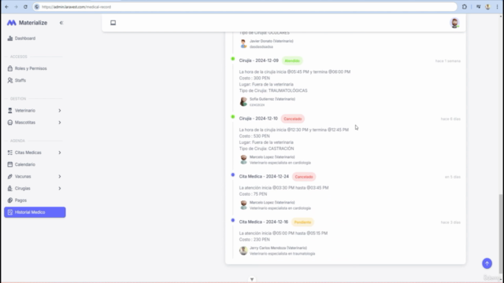Click the Cirugias icon in sidebar
Image resolution: width=504 pixels, height=283 pixels.
pyautogui.click(x=10, y=189)
